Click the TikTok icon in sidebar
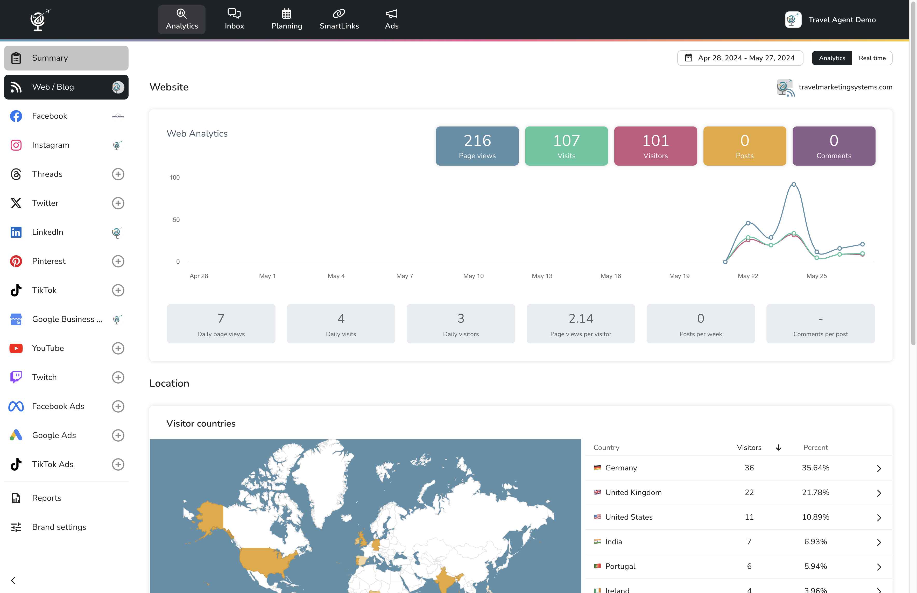The height and width of the screenshot is (593, 917). tap(16, 290)
